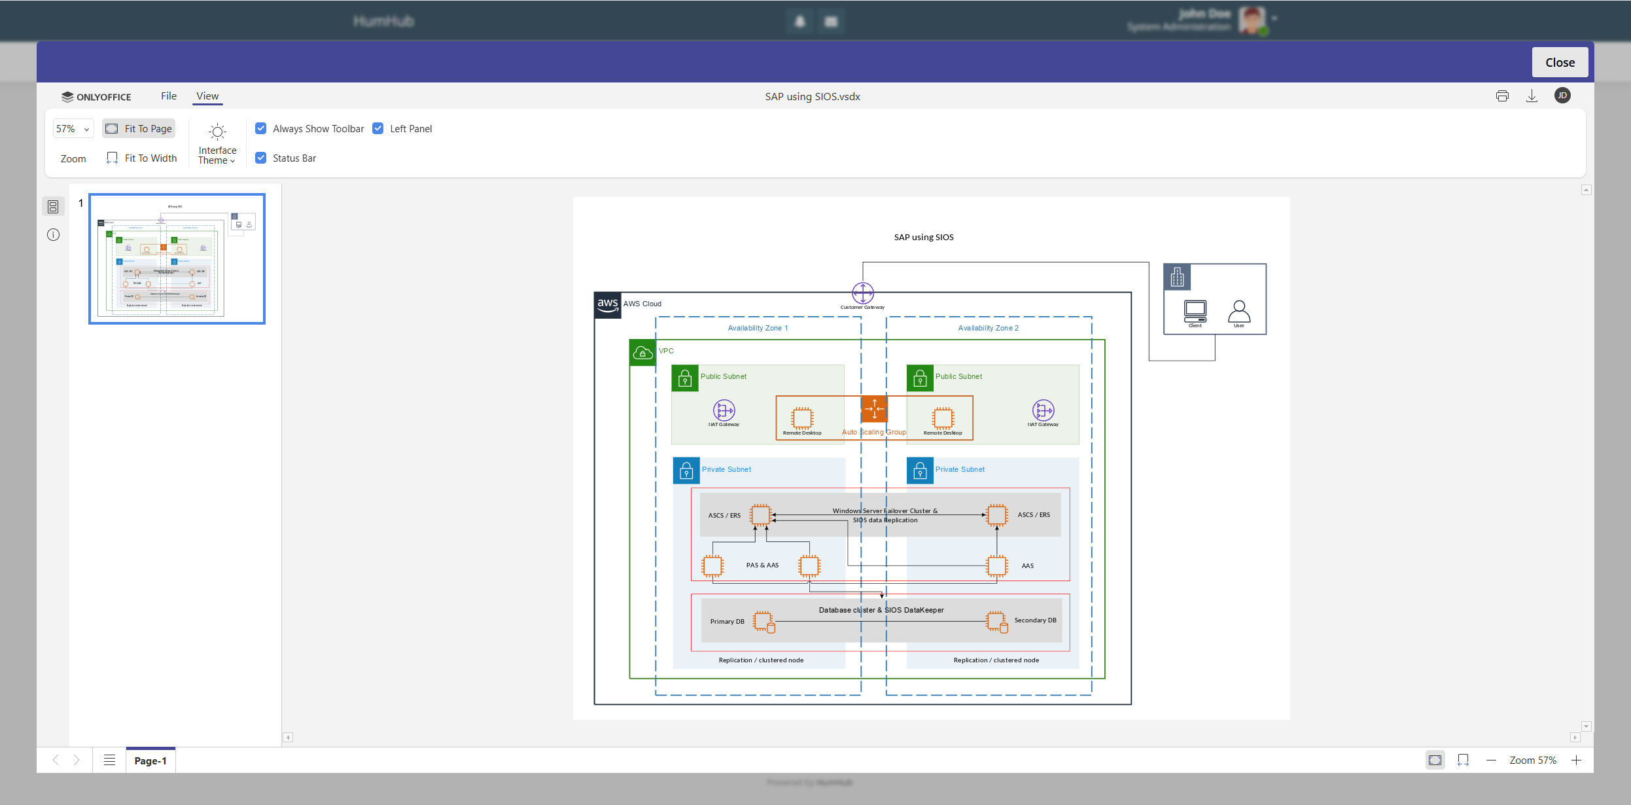Select fit-to-page icon in status bar

[1435, 760]
